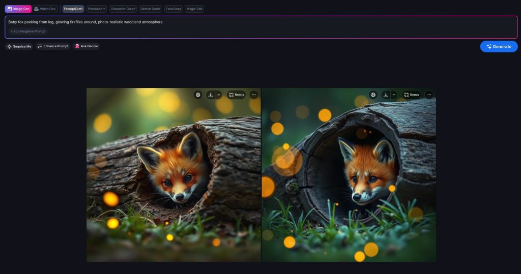This screenshot has width=521, height=274.
Task: Open the FaceSwap tab
Action: [x=173, y=9]
